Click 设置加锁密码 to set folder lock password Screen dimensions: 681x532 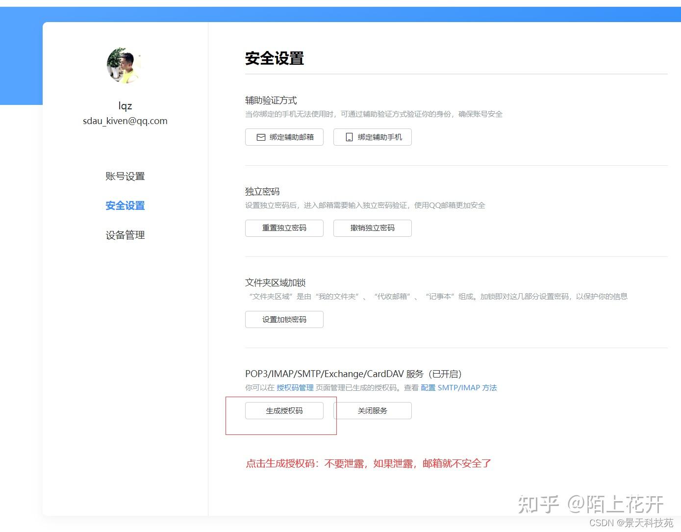pyautogui.click(x=284, y=319)
